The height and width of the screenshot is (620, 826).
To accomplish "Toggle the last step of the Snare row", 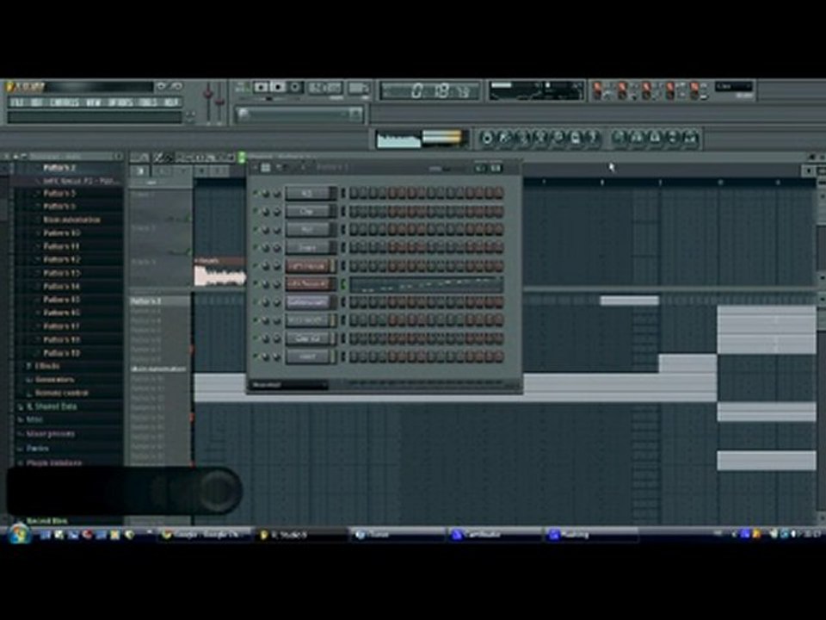I will (x=498, y=247).
